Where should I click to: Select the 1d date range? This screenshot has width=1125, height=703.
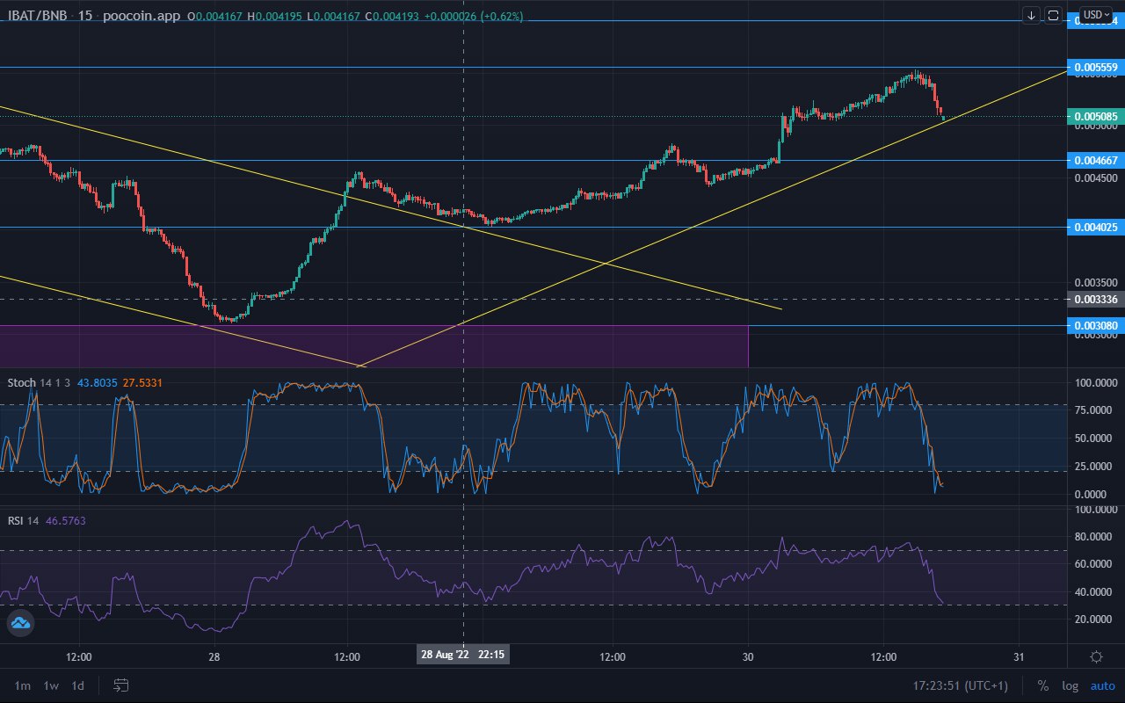[x=78, y=685]
